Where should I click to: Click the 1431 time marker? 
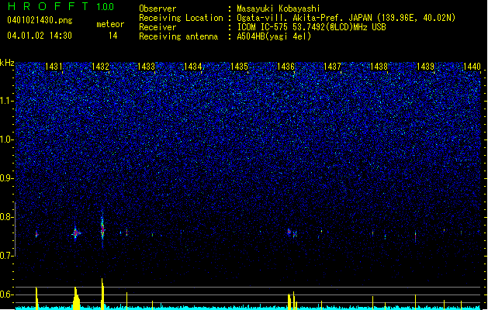[54, 67]
